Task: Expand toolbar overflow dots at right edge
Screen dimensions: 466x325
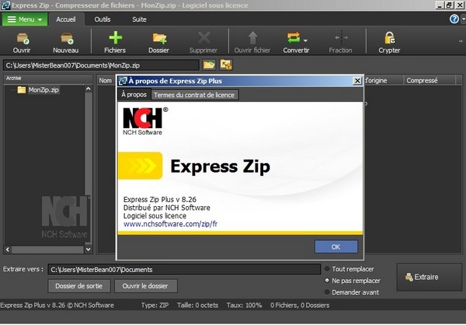Action: point(461,41)
